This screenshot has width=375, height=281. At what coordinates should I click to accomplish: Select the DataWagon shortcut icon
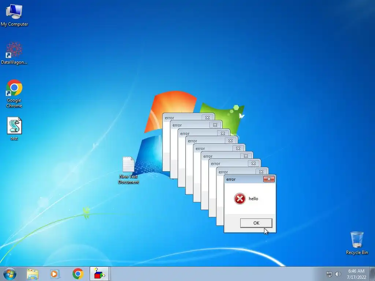[x=14, y=53]
